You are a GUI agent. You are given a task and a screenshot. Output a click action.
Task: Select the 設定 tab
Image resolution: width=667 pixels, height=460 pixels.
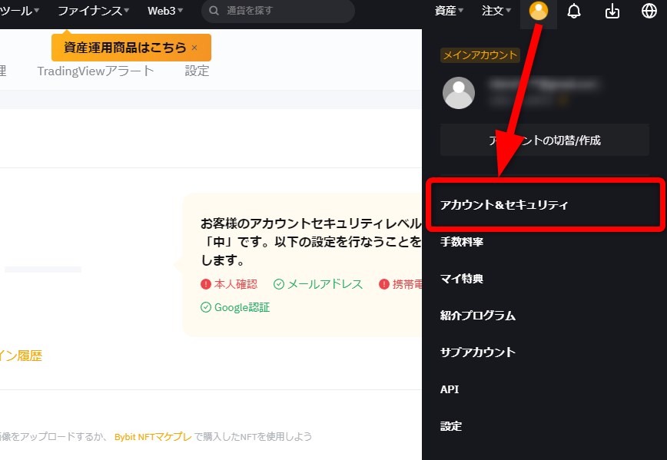click(x=197, y=70)
